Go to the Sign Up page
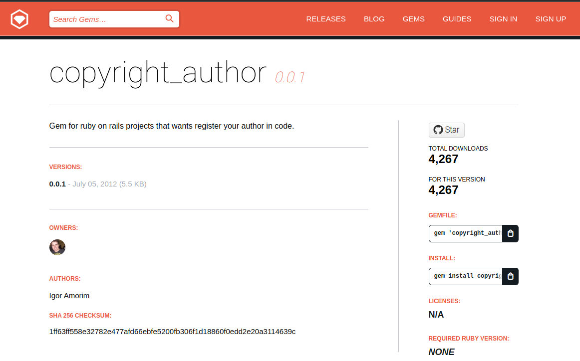This screenshot has height=361, width=580. point(551,19)
